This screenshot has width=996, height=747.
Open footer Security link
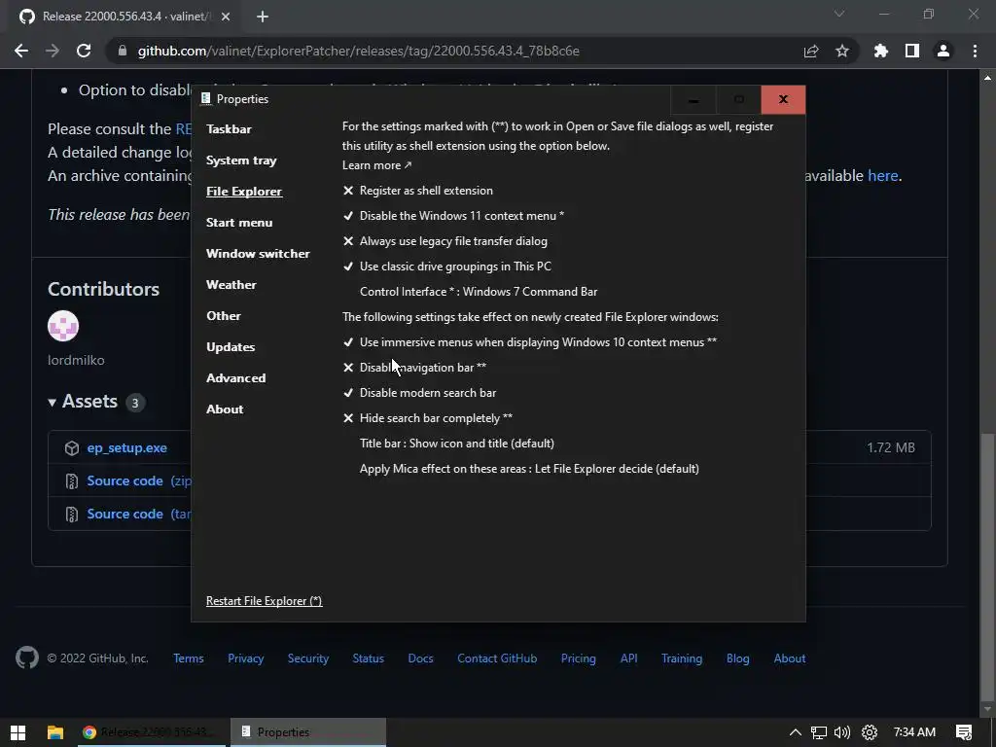point(308,658)
